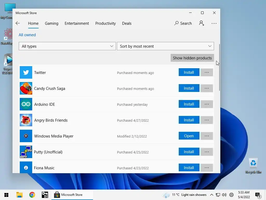
Task: Select the Fiona Music app icon
Action: click(x=26, y=167)
